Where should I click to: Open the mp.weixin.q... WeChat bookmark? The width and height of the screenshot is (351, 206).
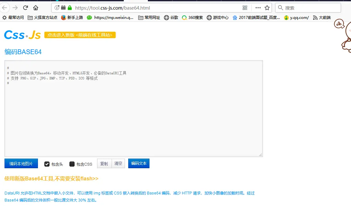pyautogui.click(x=110, y=17)
